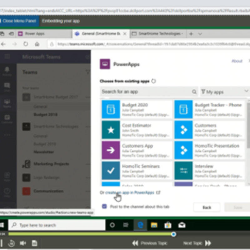This screenshot has height=250, width=250.
Task: Open File Explorer from the taskbar
Action: pyautogui.click(x=154, y=225)
